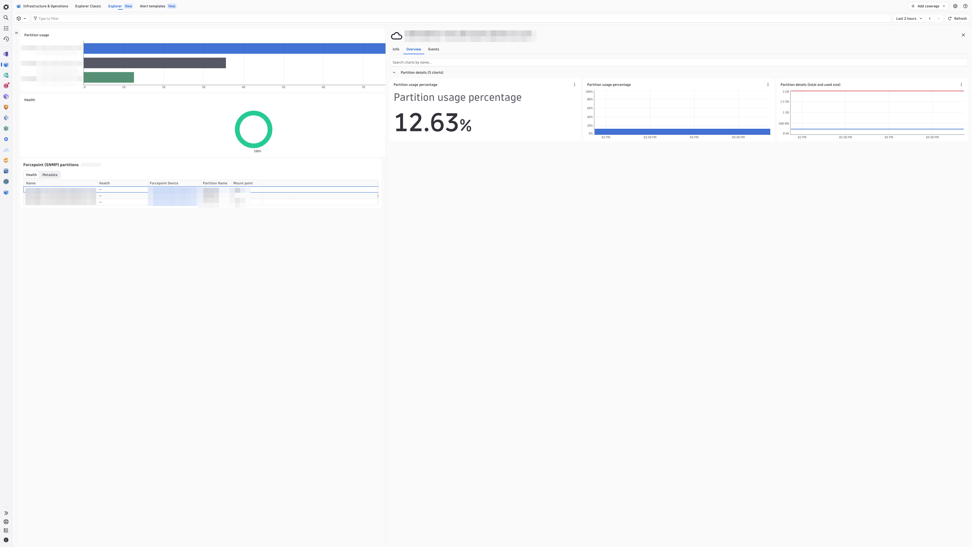This screenshot has height=547, width=972.
Task: Switch table view to Health
Action: [31, 175]
